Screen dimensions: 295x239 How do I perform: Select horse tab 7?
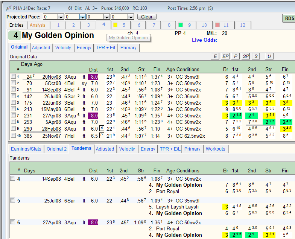coord(154,25)
